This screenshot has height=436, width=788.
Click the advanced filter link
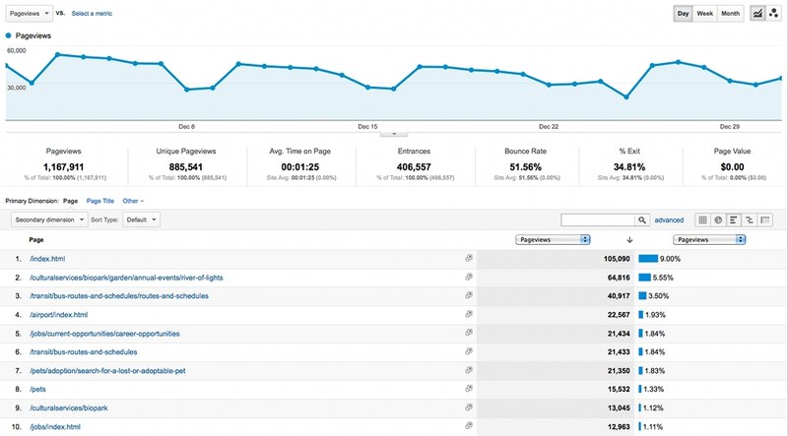[670, 220]
